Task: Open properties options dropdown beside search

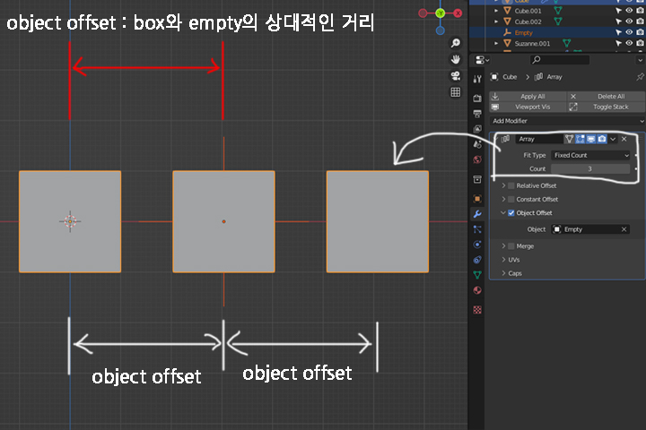Action: (x=640, y=60)
